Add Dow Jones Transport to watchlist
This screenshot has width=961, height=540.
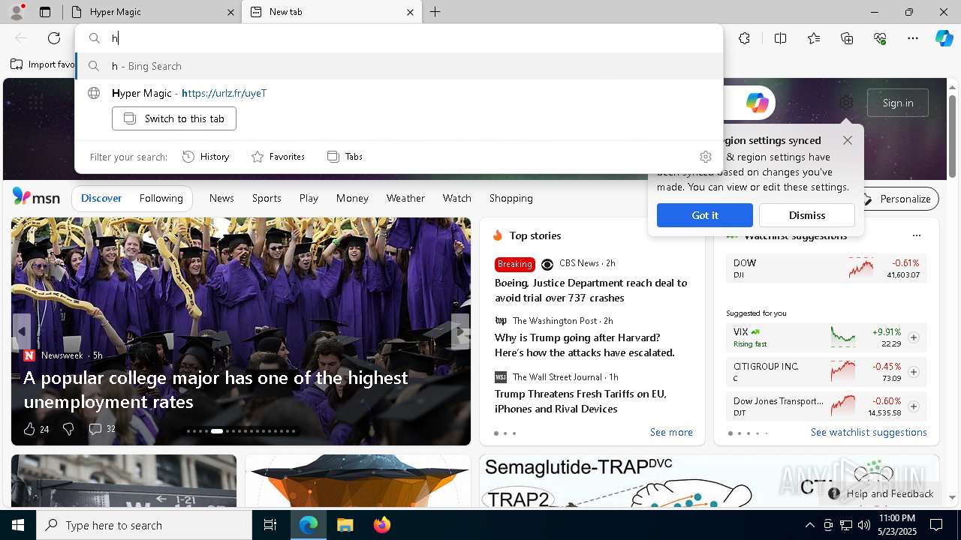click(x=914, y=406)
